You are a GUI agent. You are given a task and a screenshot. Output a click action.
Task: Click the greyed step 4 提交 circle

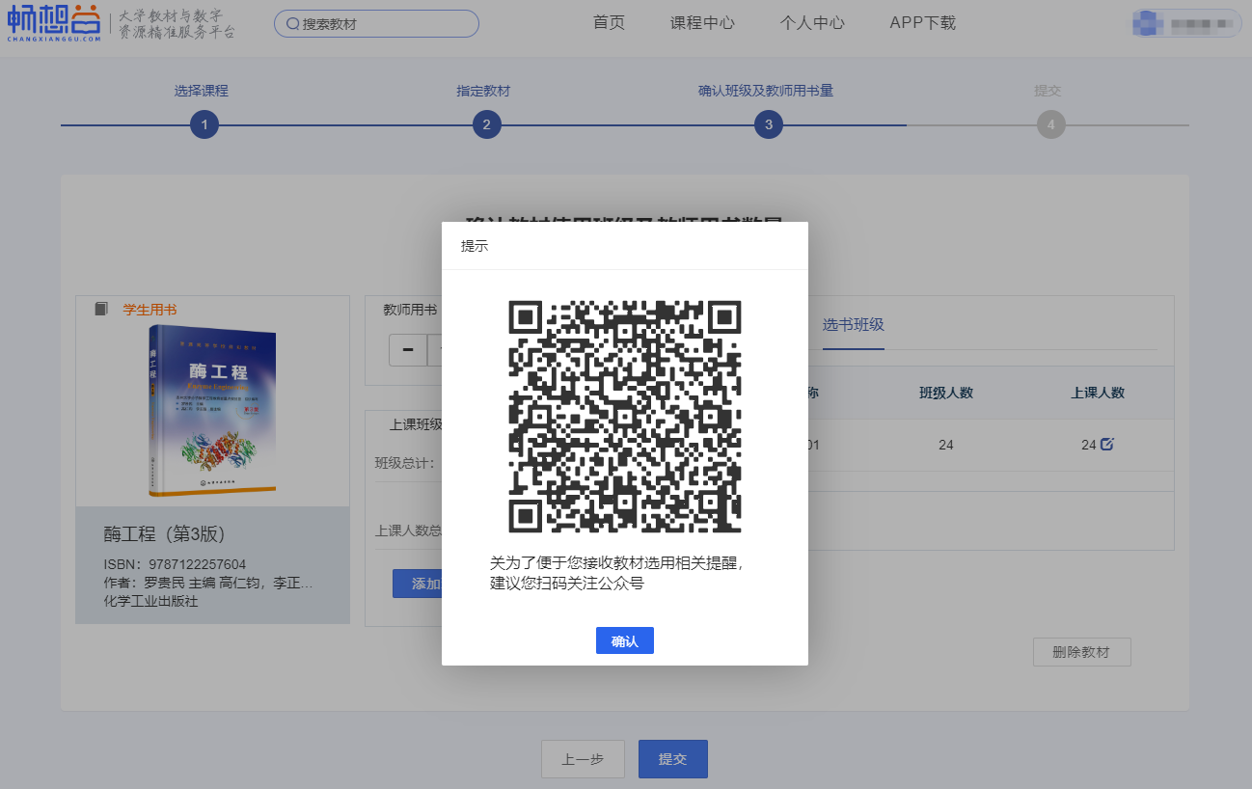[1050, 124]
